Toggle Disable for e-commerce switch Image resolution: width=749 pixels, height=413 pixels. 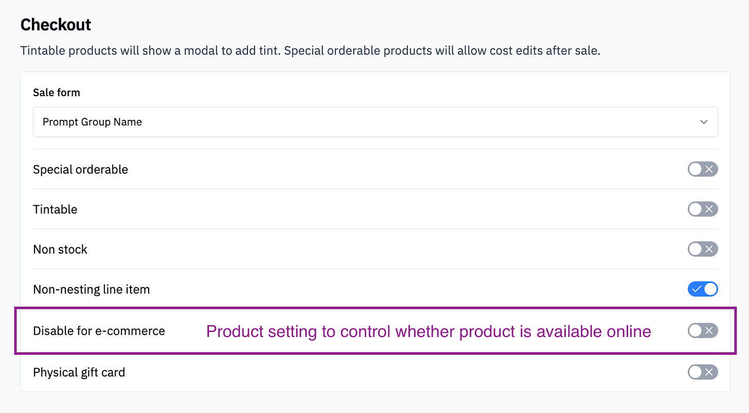(x=703, y=331)
